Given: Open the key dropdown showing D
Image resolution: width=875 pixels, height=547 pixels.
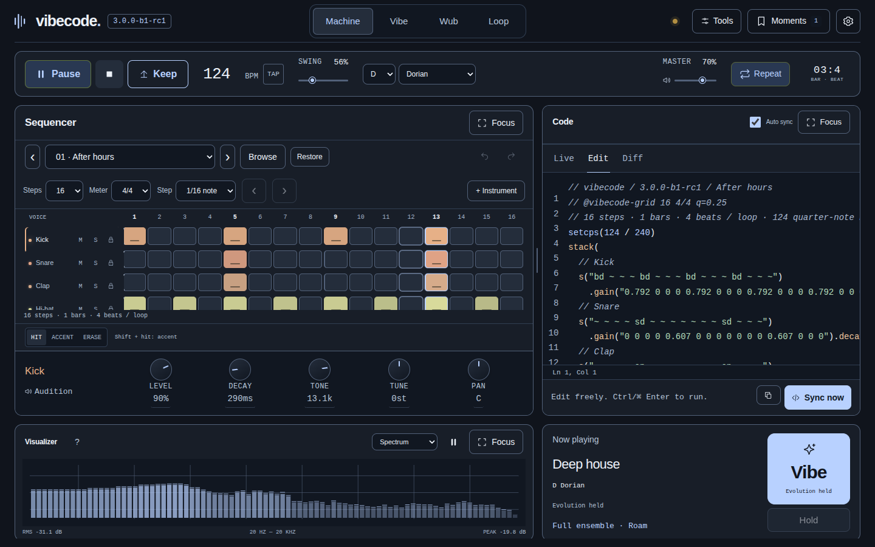Looking at the screenshot, I should 379,74.
